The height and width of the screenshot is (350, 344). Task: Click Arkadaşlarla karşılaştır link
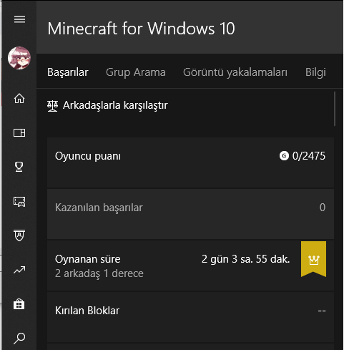(115, 105)
